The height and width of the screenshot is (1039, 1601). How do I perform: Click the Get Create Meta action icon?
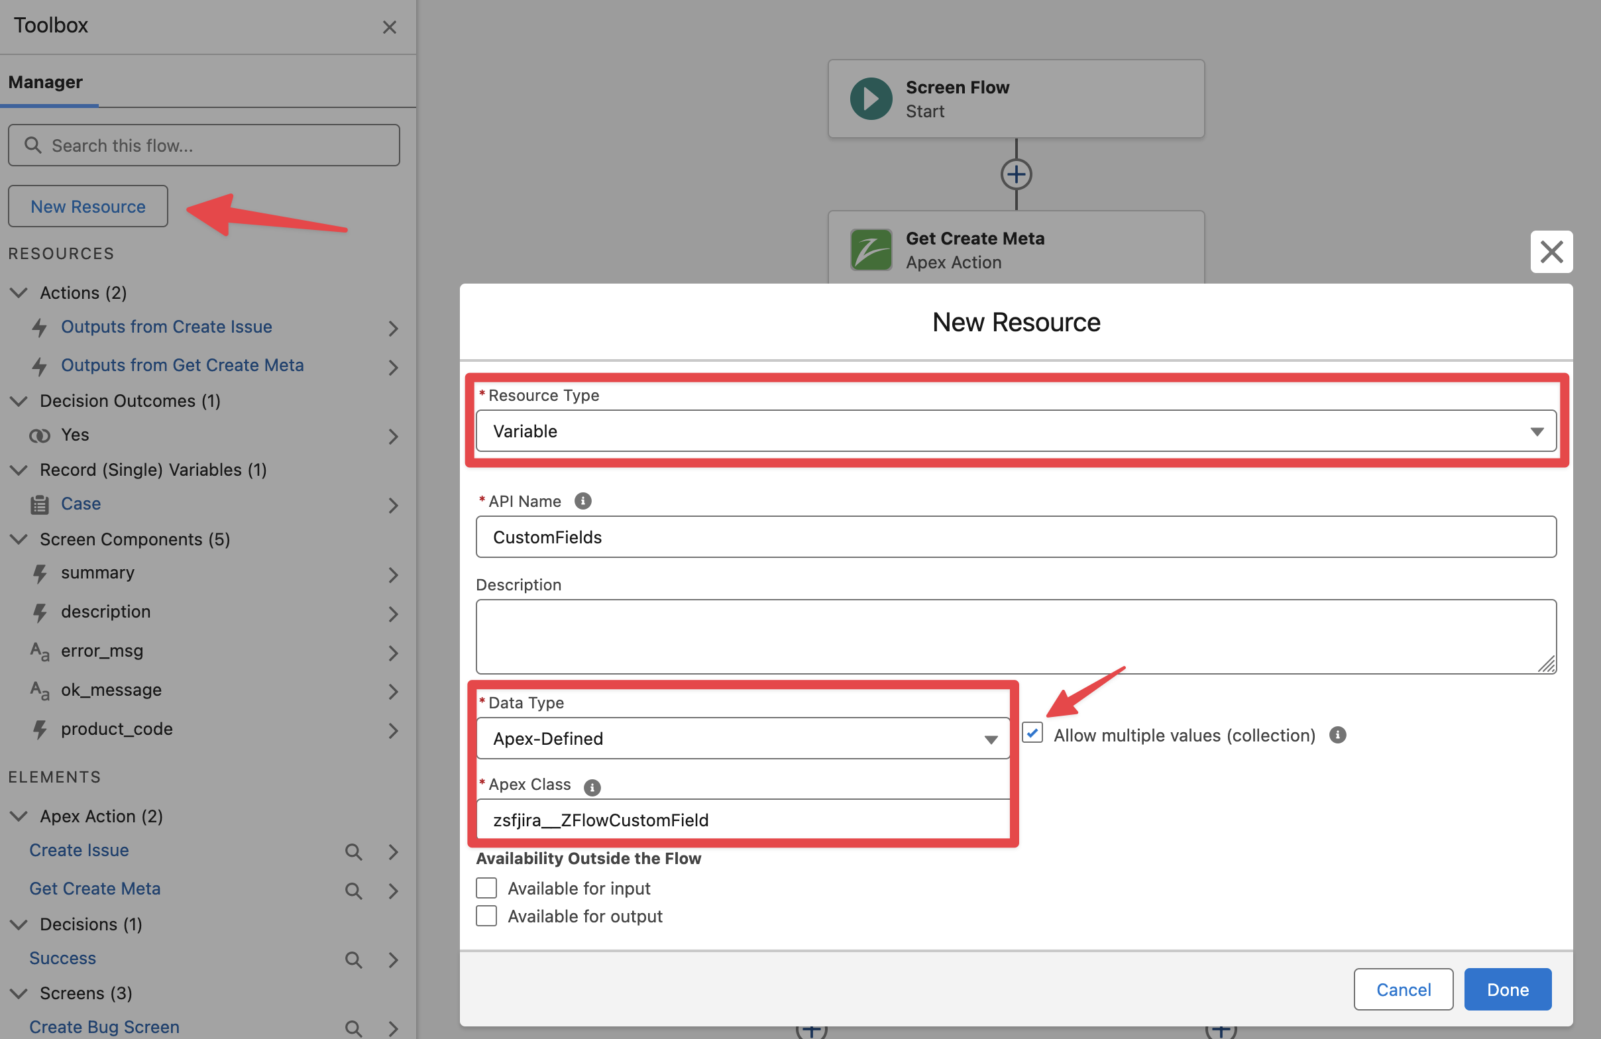click(x=871, y=250)
